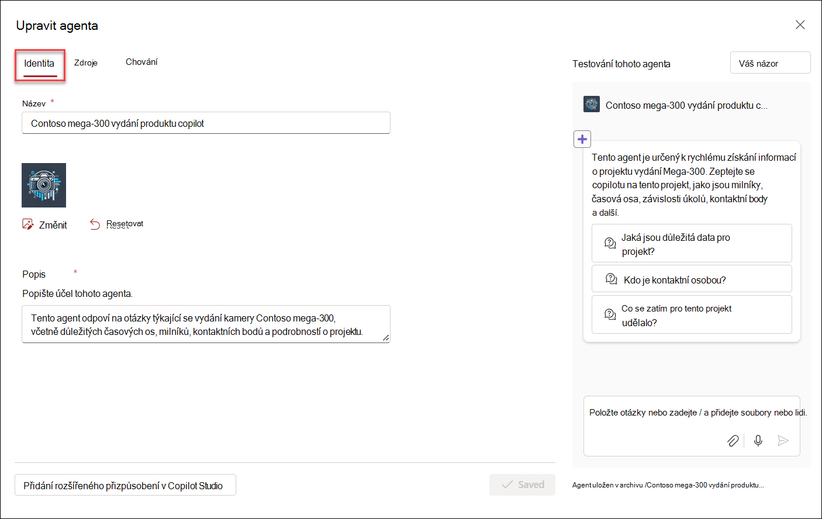Close the Upravit agenta dialog
822x519 pixels.
[x=800, y=25]
